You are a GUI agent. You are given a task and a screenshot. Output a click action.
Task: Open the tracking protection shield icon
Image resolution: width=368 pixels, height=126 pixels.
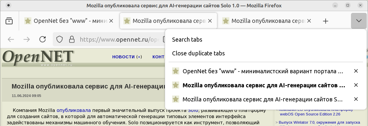pos(60,39)
